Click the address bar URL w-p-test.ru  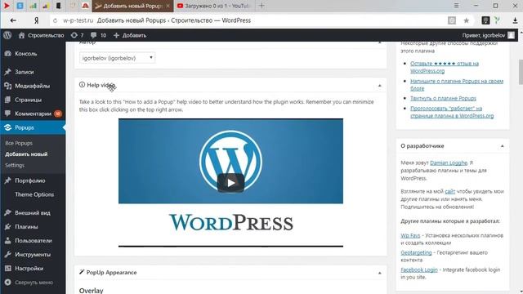[78, 20]
